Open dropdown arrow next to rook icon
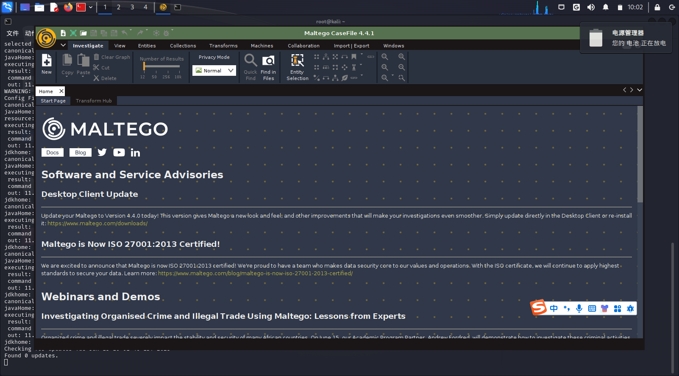Screen dimensions: 679x376 pos(361,64)
